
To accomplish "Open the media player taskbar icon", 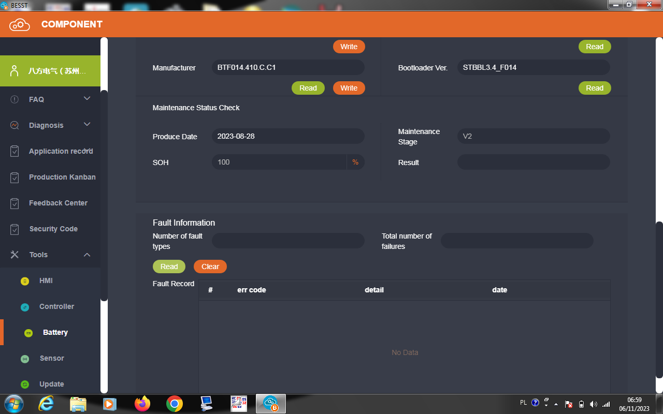I will (110, 404).
